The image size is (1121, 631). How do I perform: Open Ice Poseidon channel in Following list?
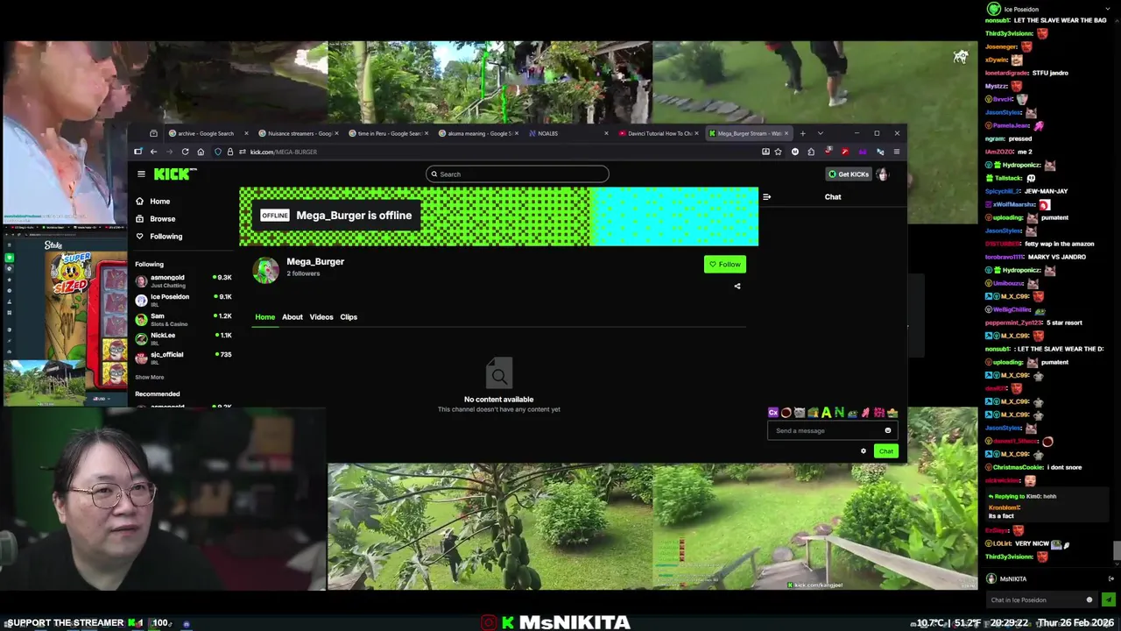pos(182,300)
